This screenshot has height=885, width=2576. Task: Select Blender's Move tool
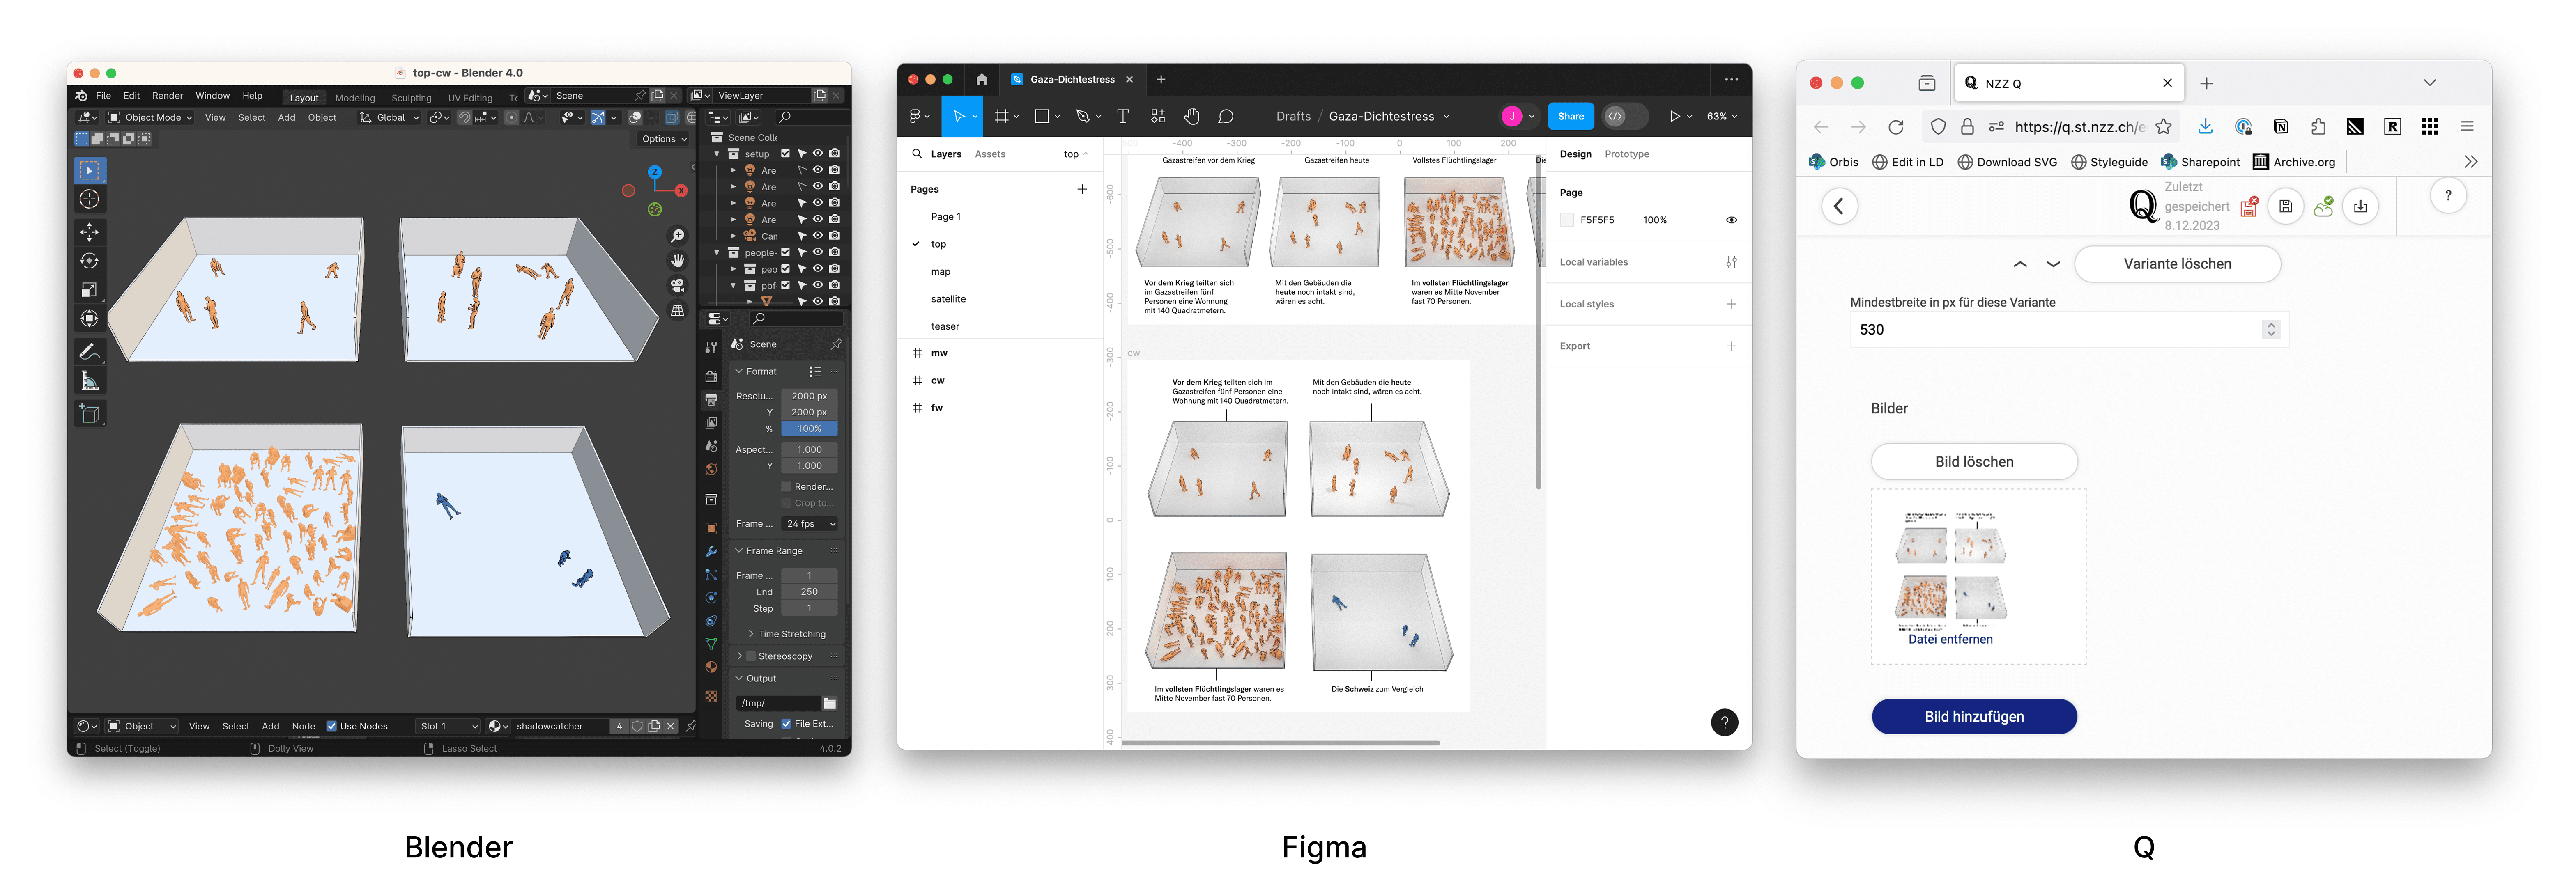pos(89,232)
